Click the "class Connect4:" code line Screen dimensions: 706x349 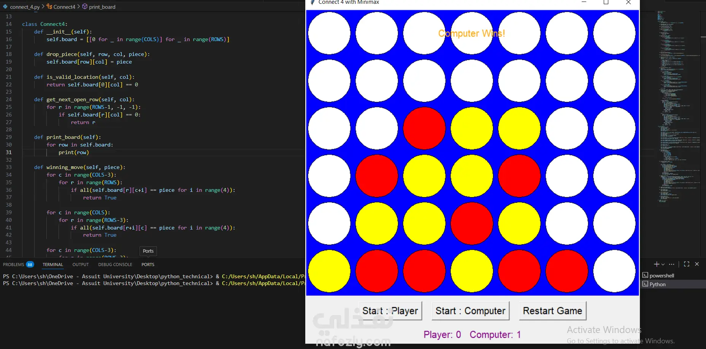45,24
